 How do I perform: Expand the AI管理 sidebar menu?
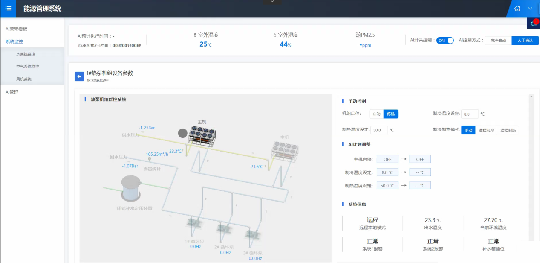click(12, 92)
